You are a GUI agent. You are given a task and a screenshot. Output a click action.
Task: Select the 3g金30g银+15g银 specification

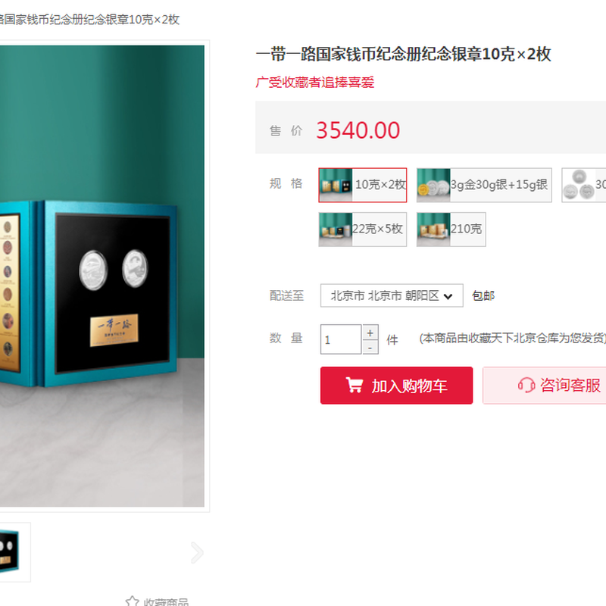tap(484, 185)
